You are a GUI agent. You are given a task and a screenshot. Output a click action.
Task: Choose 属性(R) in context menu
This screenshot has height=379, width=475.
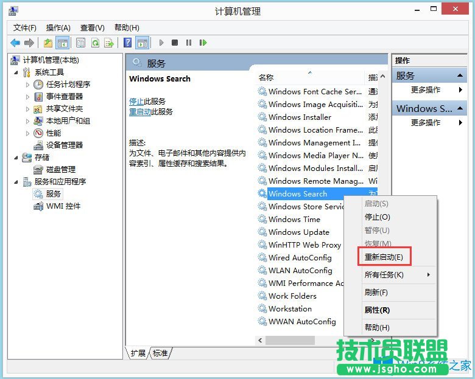click(x=391, y=310)
